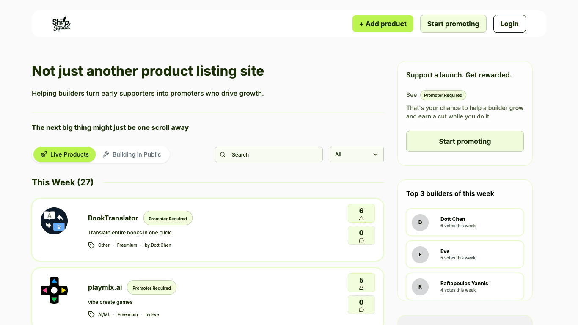Screen dimensions: 578x325
Task: Select Raftopoulos Yannis builder card
Action: [x=465, y=286]
